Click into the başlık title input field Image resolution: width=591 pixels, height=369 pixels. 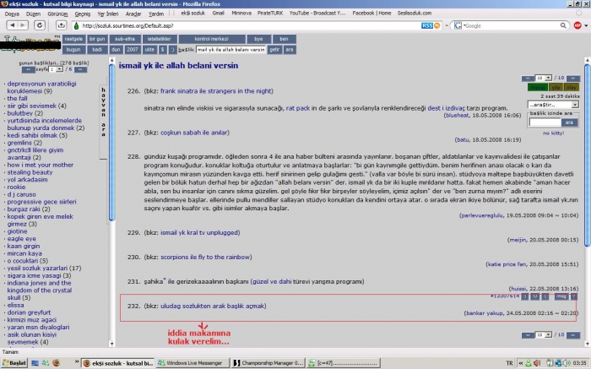click(x=230, y=50)
